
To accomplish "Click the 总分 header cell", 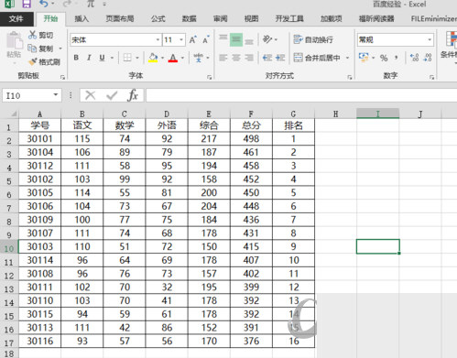I will (x=251, y=125).
